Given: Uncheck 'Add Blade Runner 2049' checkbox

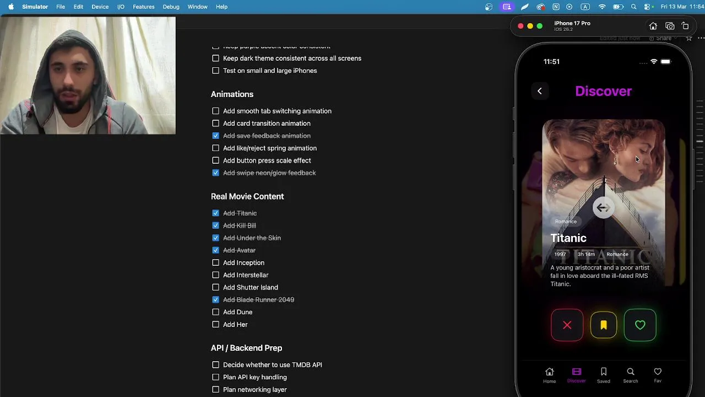Looking at the screenshot, I should pyautogui.click(x=215, y=300).
